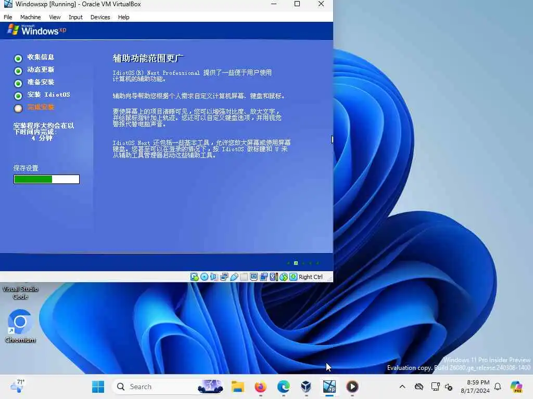Click the network tray icon
Viewport: 533px width, 399px height.
coord(435,387)
